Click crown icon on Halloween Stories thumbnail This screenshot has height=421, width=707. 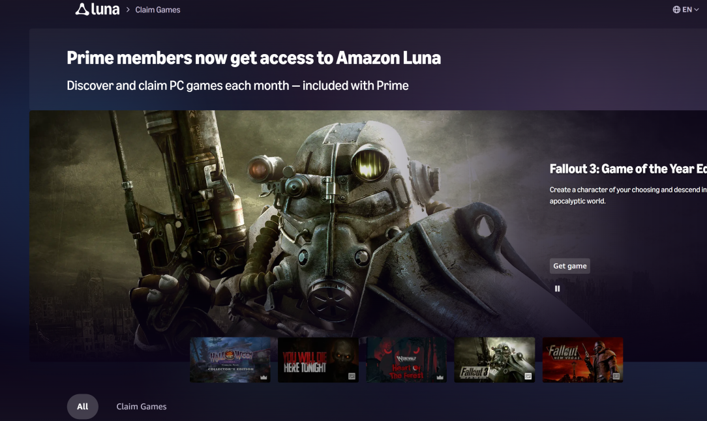263,377
